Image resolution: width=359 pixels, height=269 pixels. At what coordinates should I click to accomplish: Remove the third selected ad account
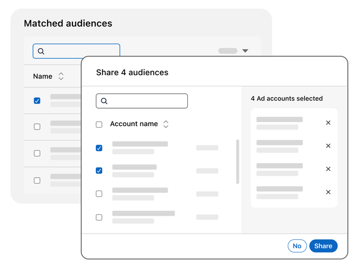[328, 169]
